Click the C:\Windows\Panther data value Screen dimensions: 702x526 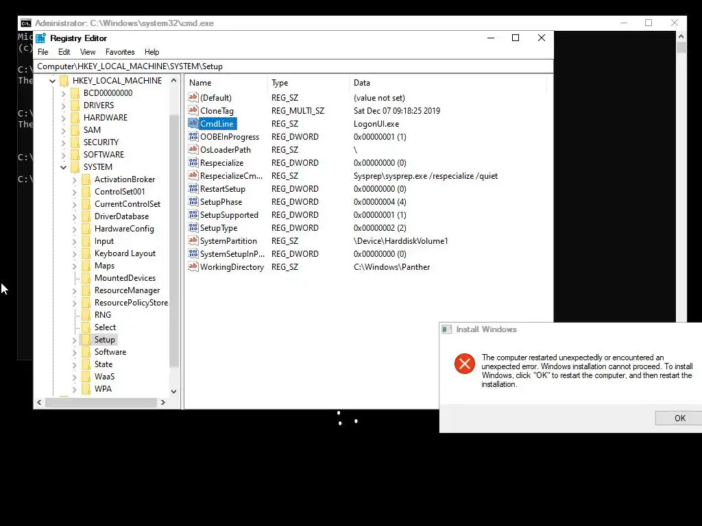tap(391, 267)
